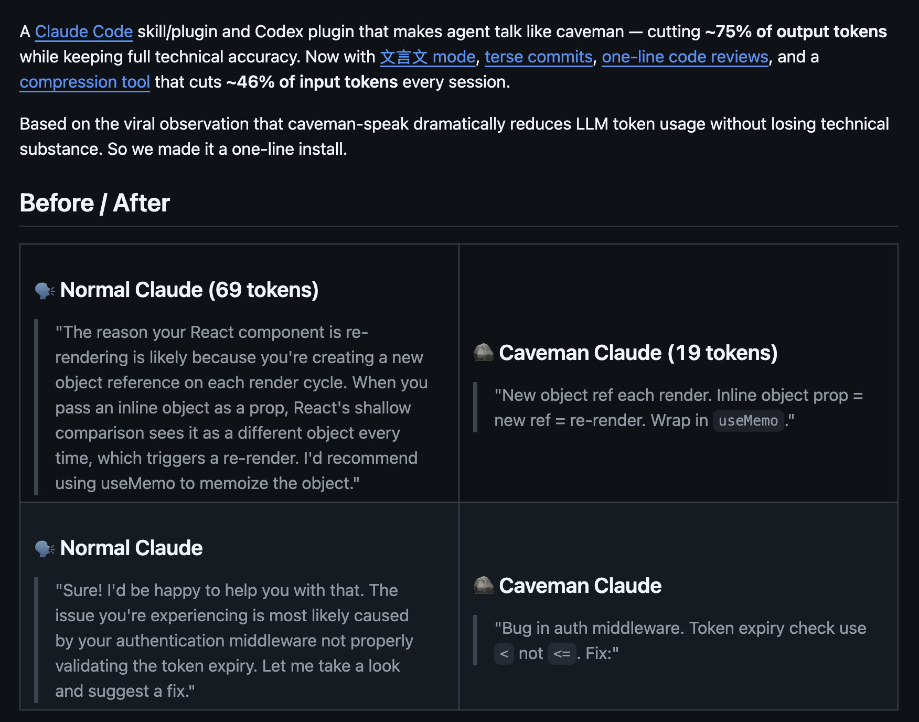
Task: Open the one-line code reviews link
Action: pos(685,57)
